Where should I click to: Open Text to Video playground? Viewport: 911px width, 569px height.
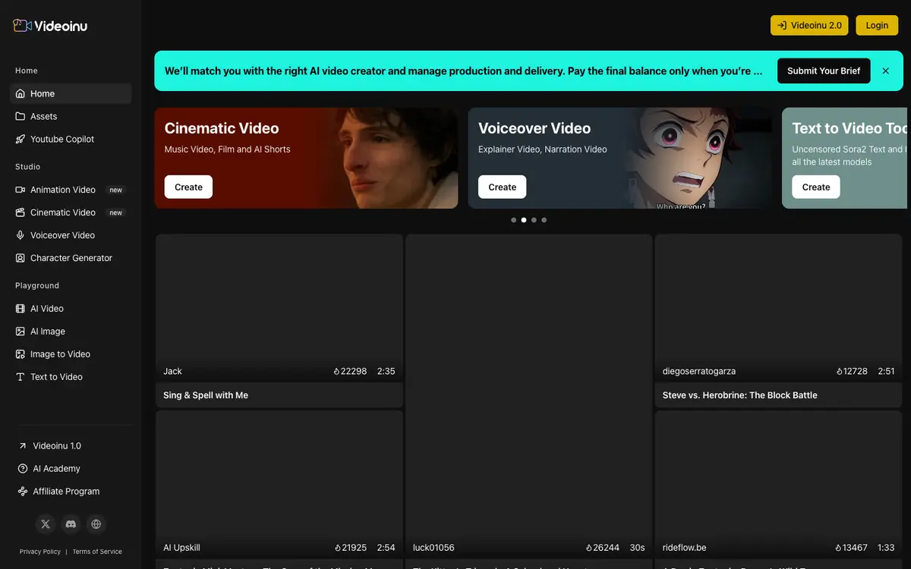point(71,377)
